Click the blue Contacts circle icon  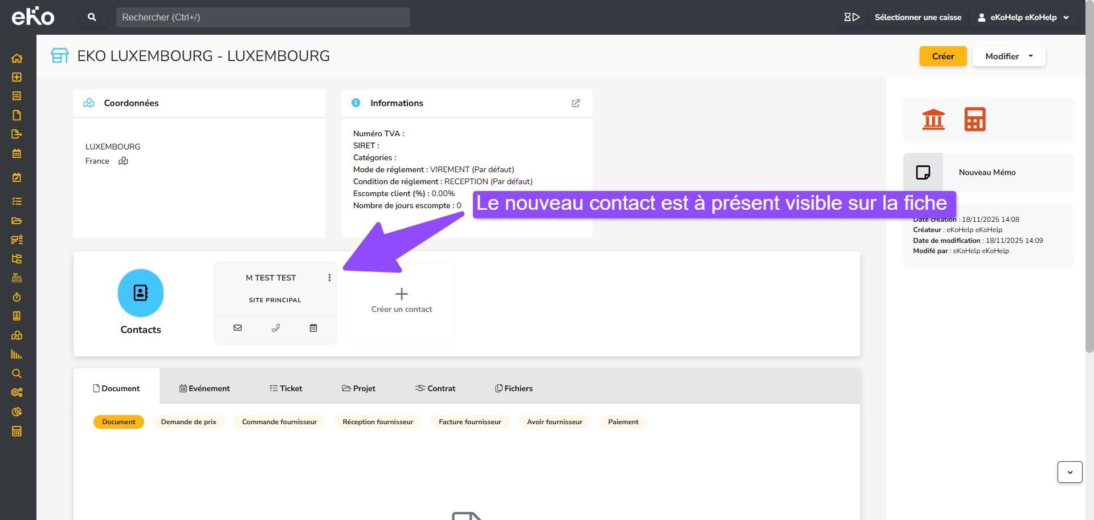pos(141,293)
